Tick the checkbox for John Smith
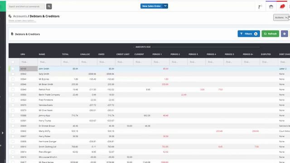 pos(13,69)
